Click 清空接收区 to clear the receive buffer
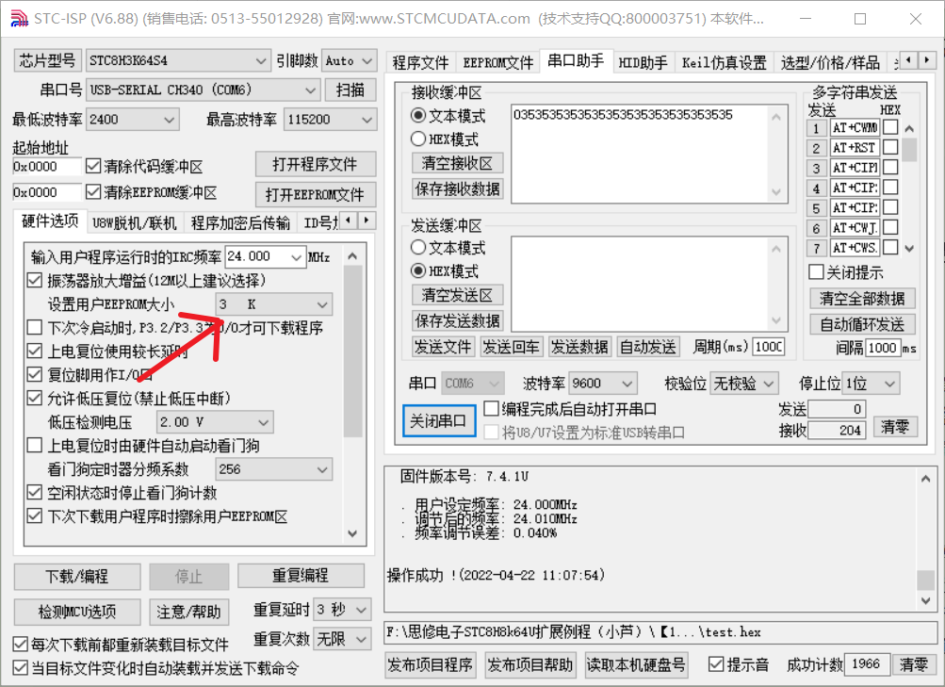This screenshot has height=687, width=945. coord(457,162)
